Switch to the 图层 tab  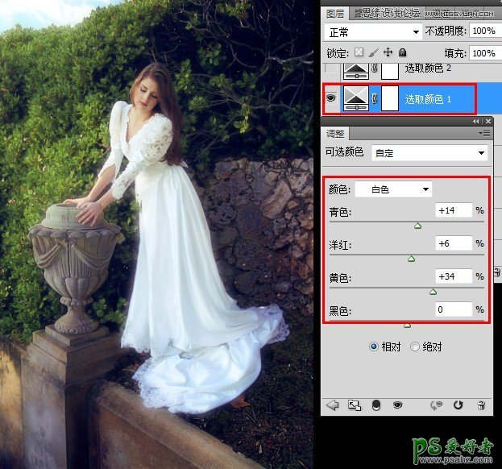coord(335,14)
